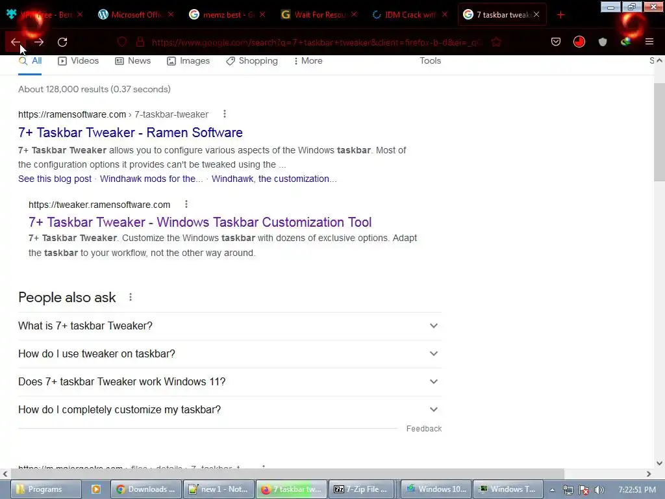Click the vertical scrollbar thumb
Screen dimensions: 665x499
pyautogui.click(x=659, y=133)
